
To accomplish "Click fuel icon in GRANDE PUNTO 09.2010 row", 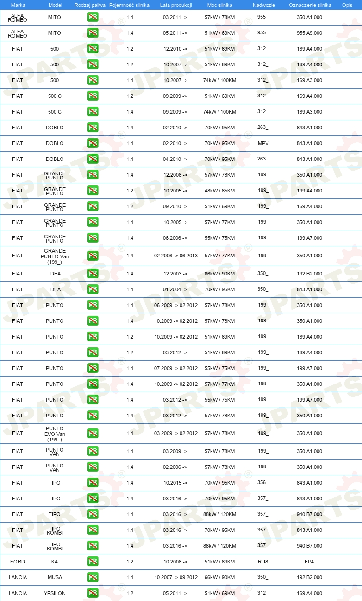I will (93, 206).
